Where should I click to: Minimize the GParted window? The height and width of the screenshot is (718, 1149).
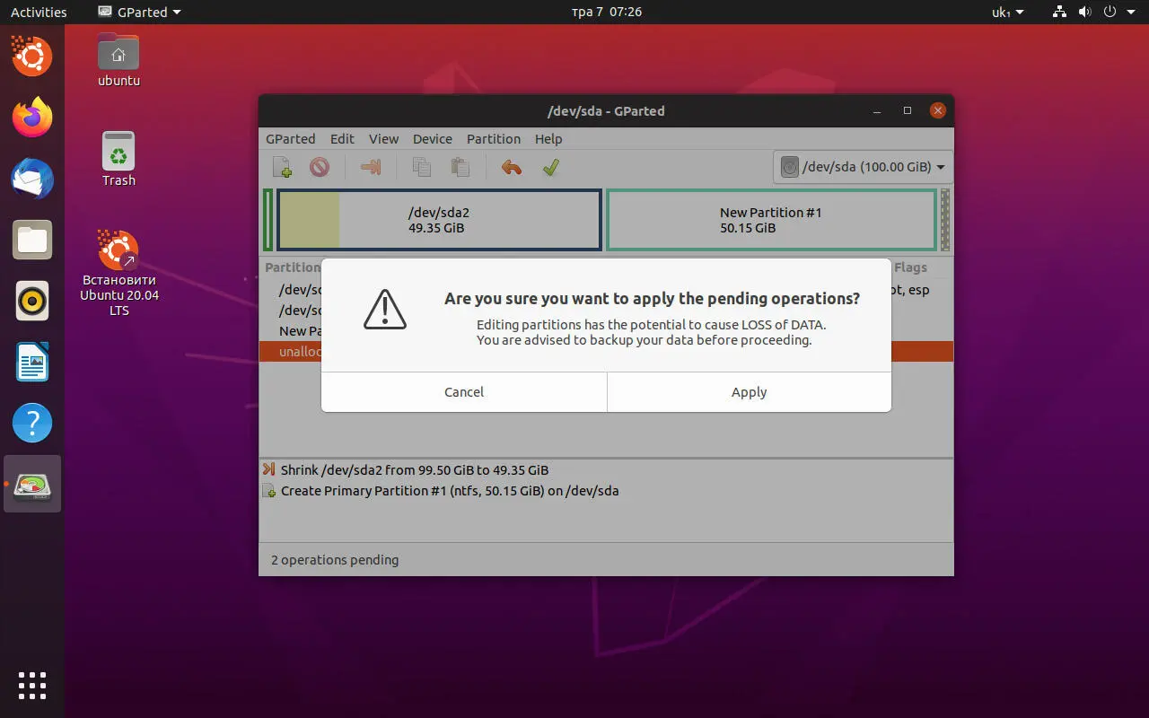pos(877,110)
